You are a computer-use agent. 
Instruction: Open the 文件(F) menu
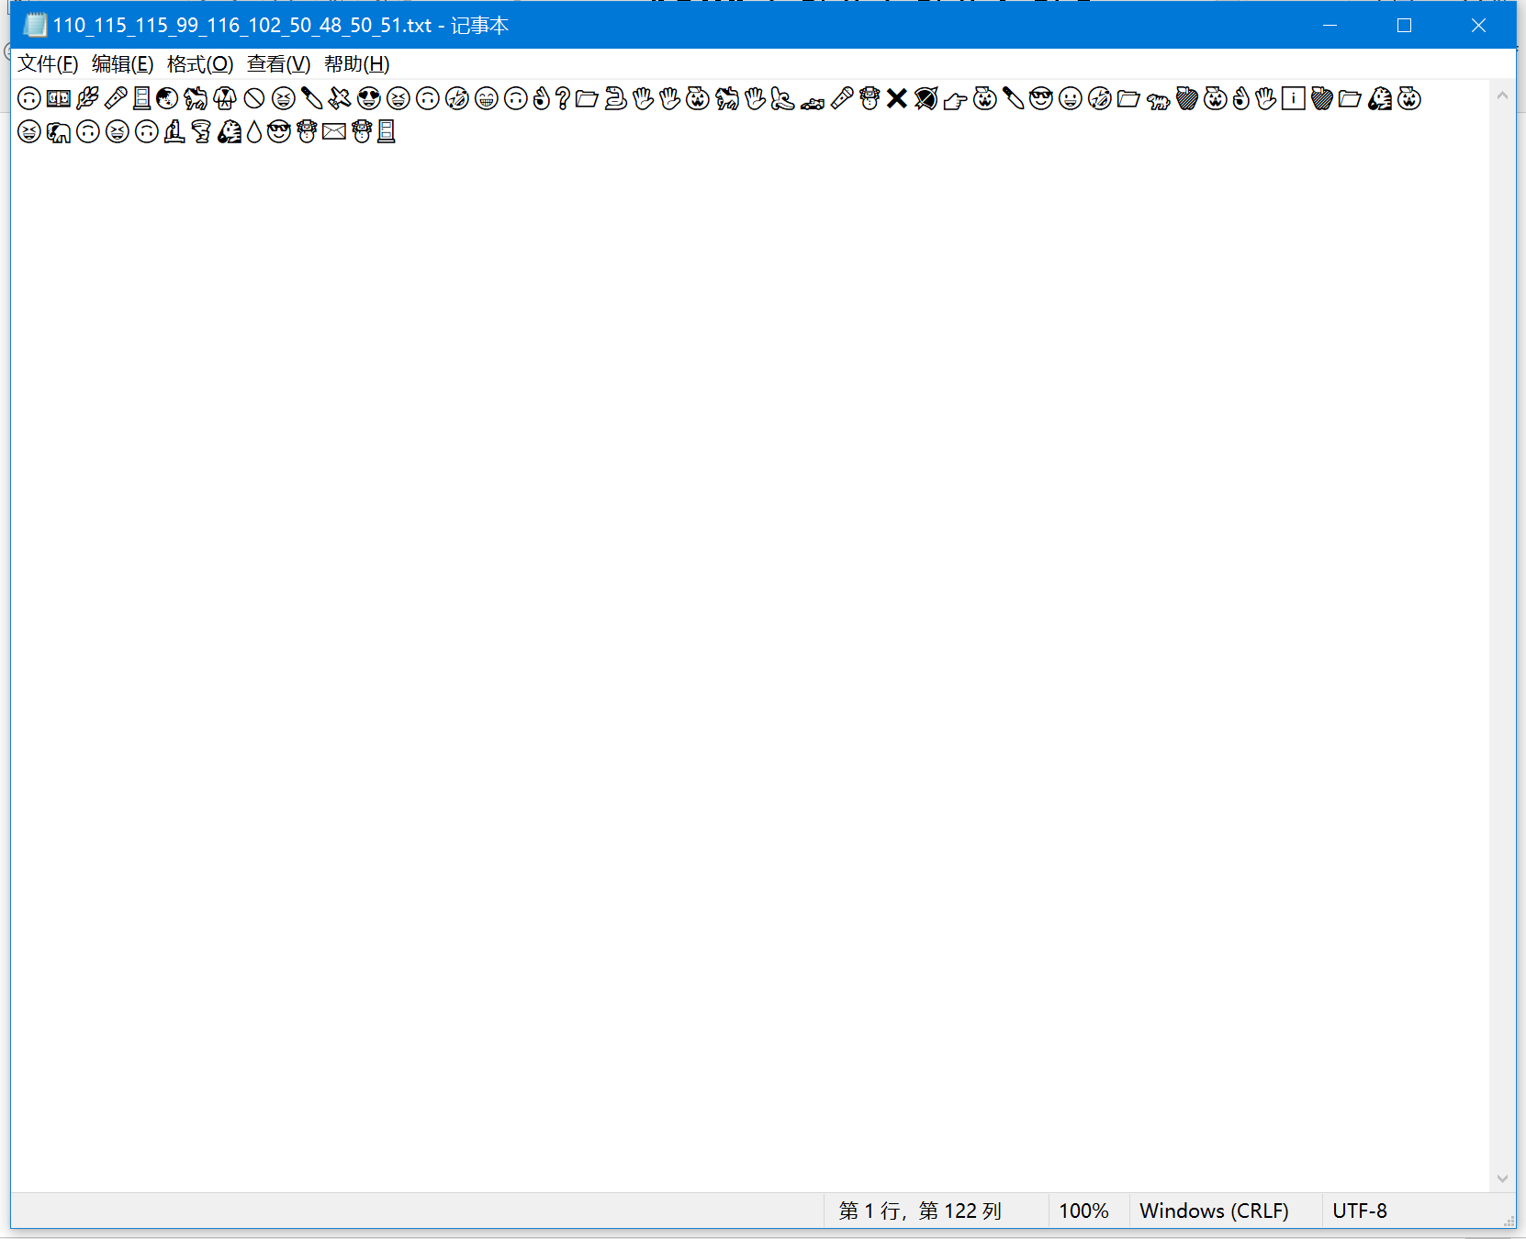click(x=46, y=64)
